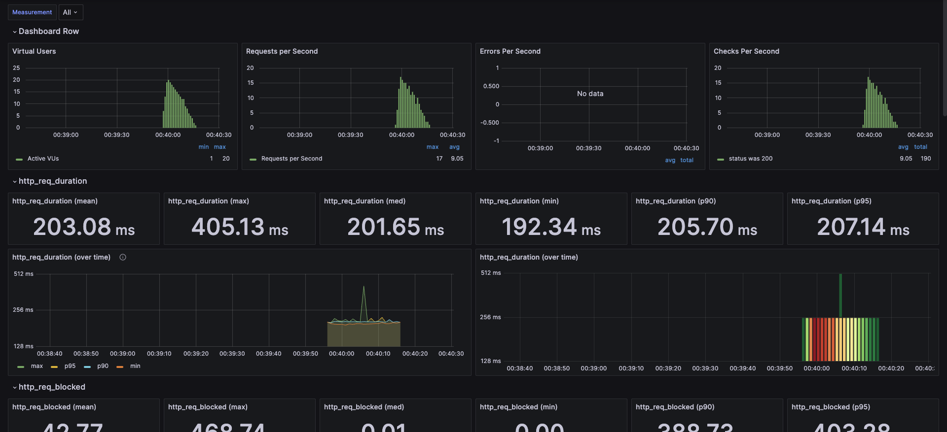Image resolution: width=947 pixels, height=432 pixels.
Task: Click the orange min series color swatch
Action: click(x=120, y=366)
